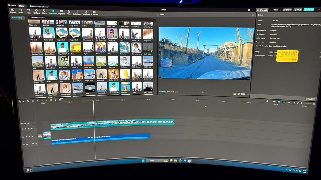Lock the text track with lock icon
This screenshot has width=321, height=180.
[x=26, y=123]
